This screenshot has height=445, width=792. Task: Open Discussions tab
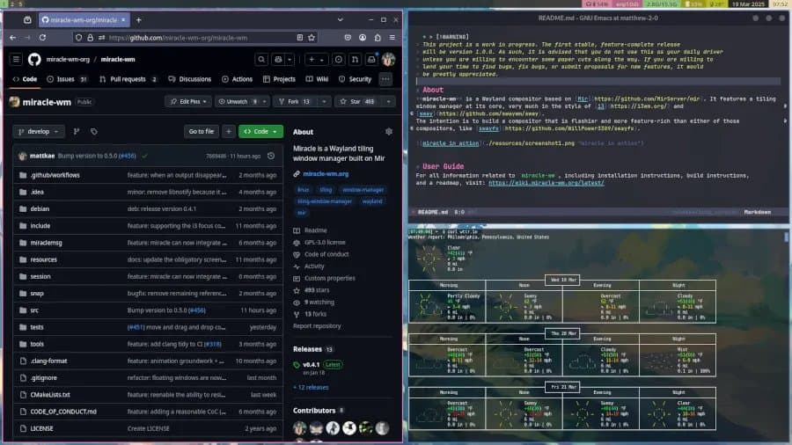[x=190, y=79]
